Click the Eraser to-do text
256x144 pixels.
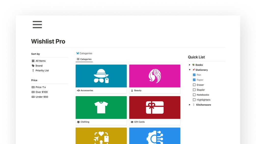click(200, 85)
